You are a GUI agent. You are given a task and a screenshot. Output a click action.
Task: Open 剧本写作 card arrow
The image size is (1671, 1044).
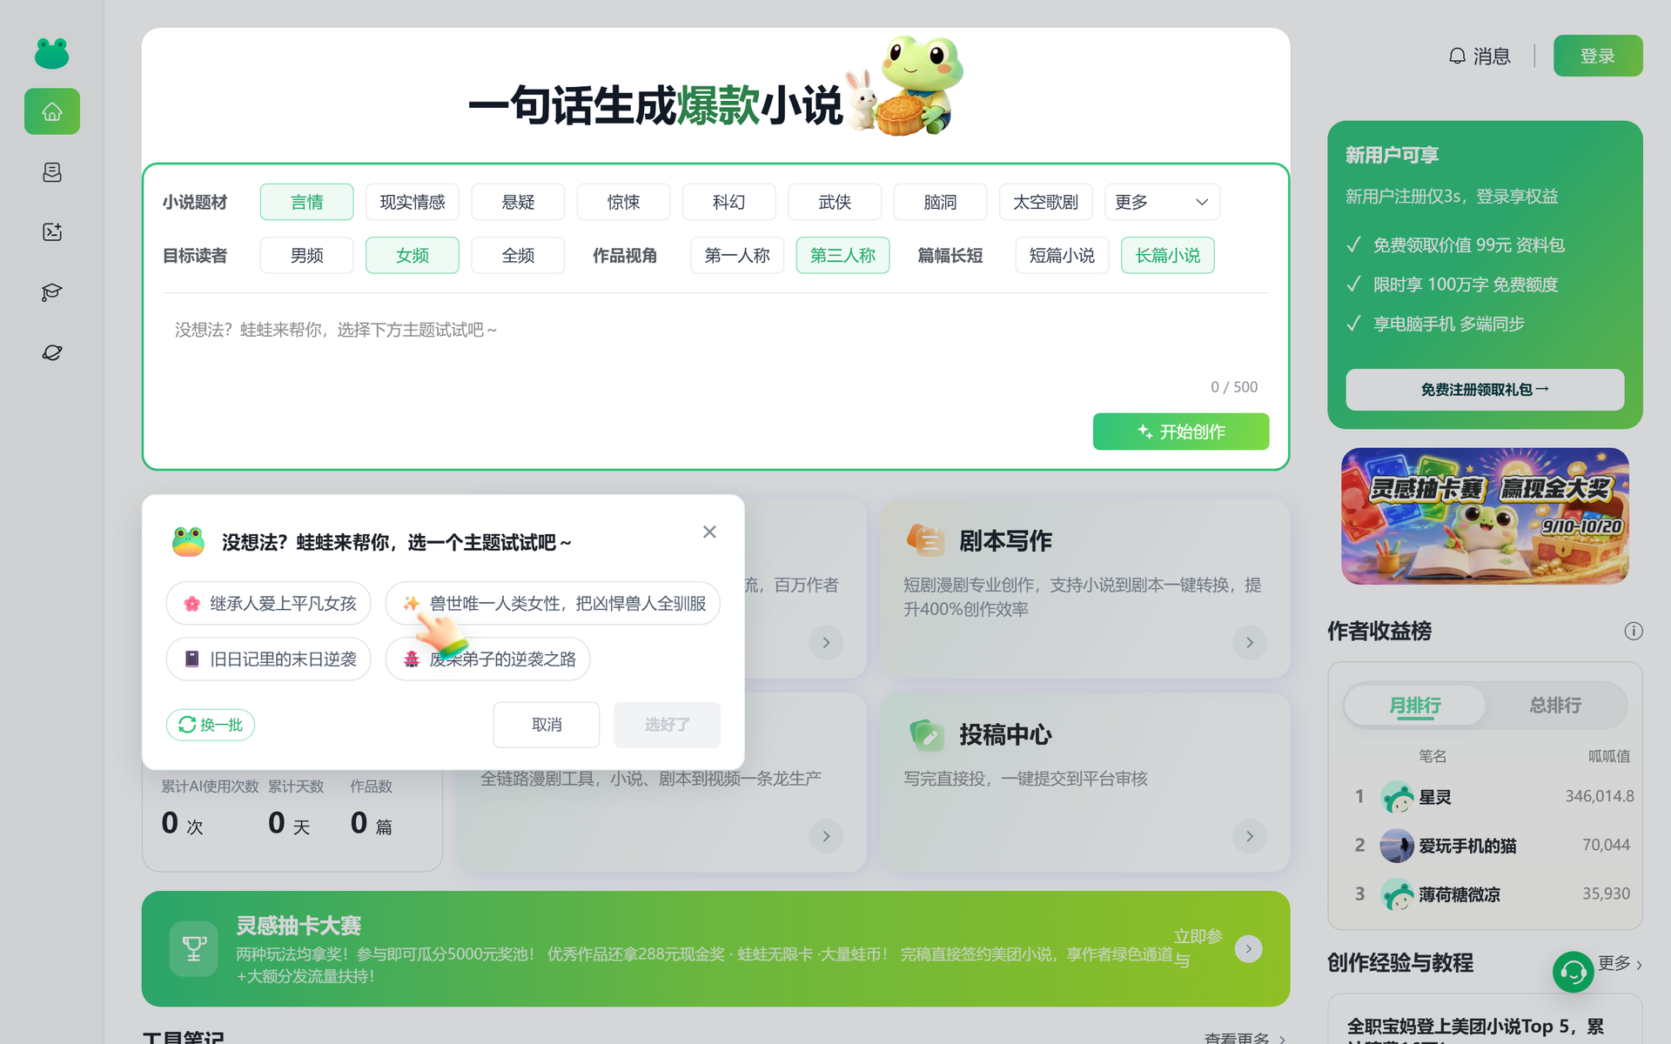[x=1250, y=643]
